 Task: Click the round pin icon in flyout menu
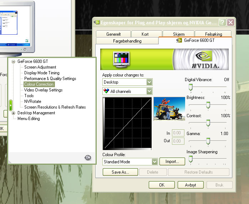(x=88, y=158)
